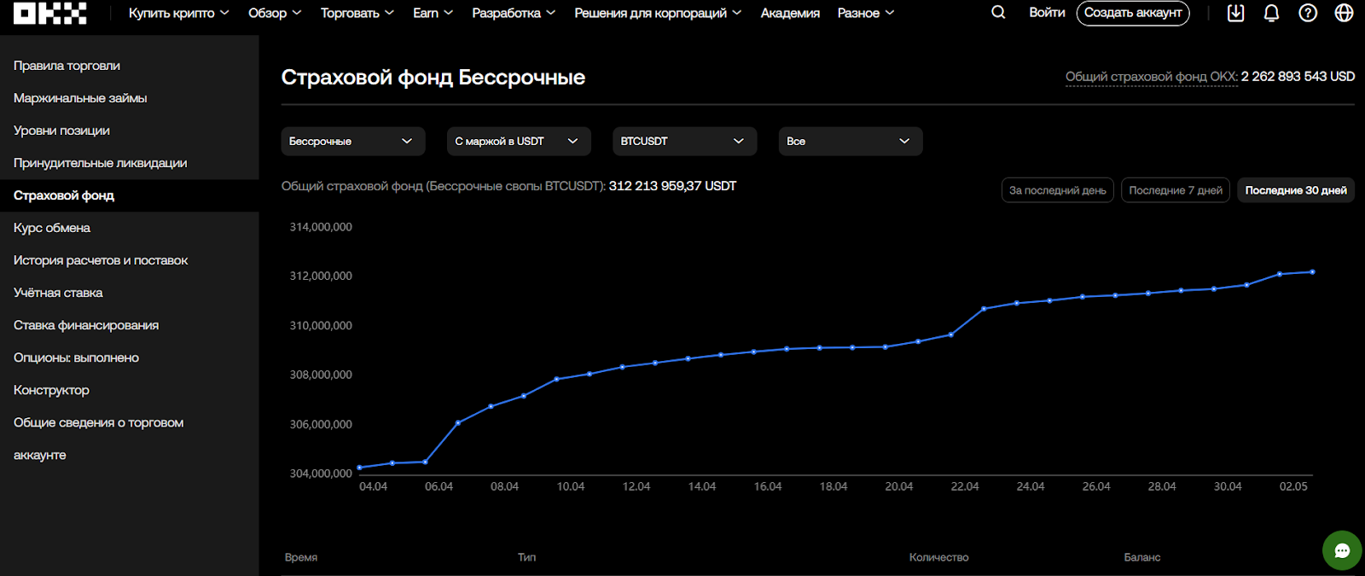Viewport: 1365px width, 576px height.
Task: Select Страховой фонд in sidebar
Action: click(x=64, y=195)
